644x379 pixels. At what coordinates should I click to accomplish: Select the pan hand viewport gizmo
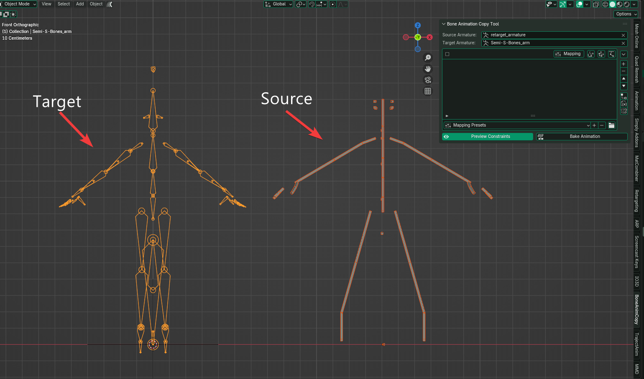pos(428,69)
